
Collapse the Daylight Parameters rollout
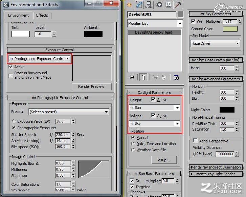[154, 93]
